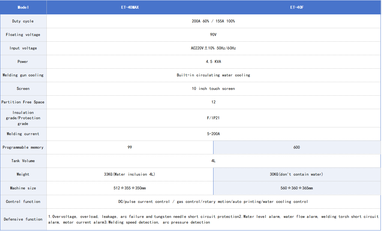Select the AC220V±10% 50Hz/60Hz input voltage cell
The height and width of the screenshot is (232, 382).
click(x=213, y=48)
